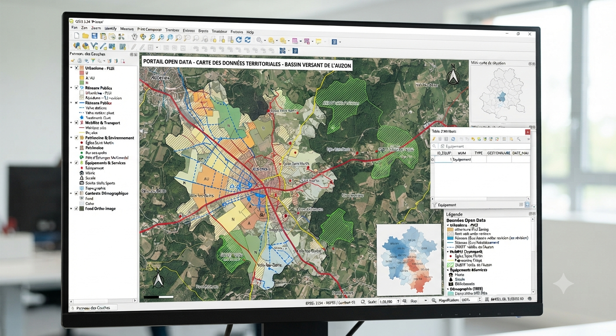Collapse the Mobilité & Transport group
Screen dimensions: 616x336
[71, 122]
